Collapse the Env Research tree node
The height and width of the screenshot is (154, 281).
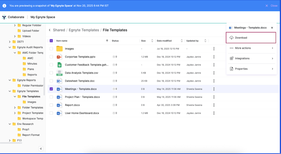click(10, 124)
